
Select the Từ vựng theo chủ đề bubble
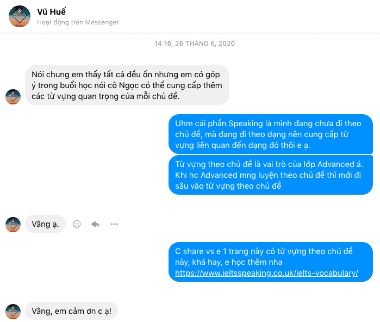pos(271,175)
